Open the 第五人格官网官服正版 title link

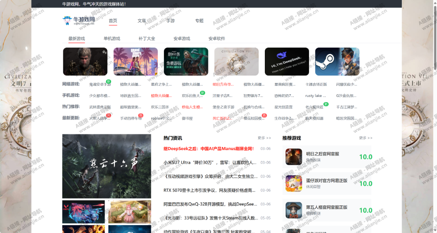[x=326, y=207]
